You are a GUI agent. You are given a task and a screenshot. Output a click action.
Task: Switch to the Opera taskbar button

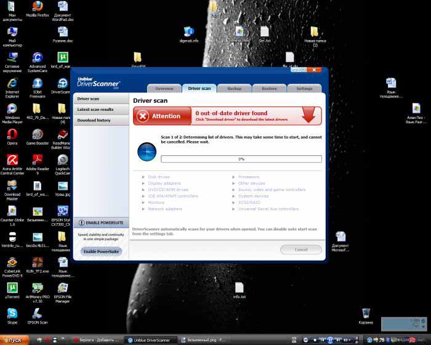97,340
